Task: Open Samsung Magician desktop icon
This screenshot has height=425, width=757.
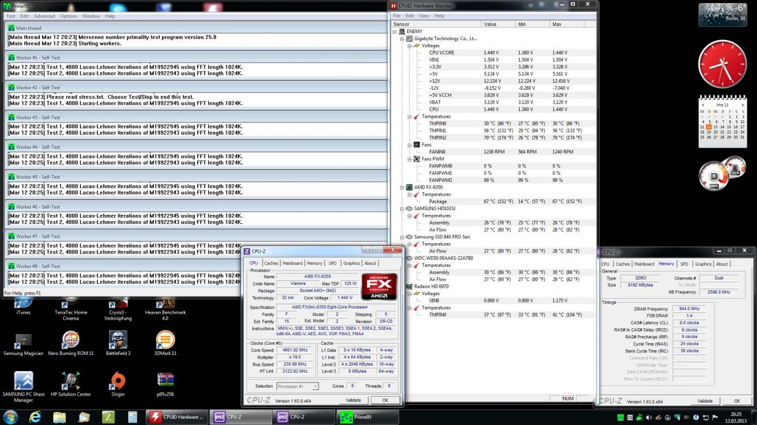Action: point(23,344)
